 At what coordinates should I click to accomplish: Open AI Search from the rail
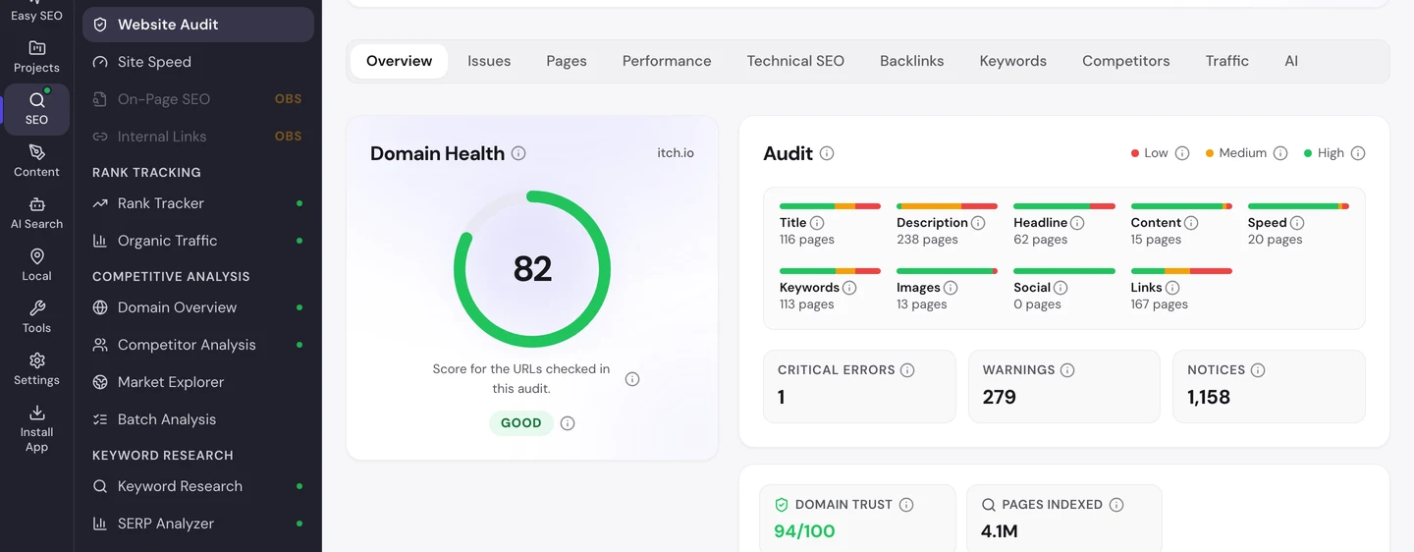coord(36,213)
